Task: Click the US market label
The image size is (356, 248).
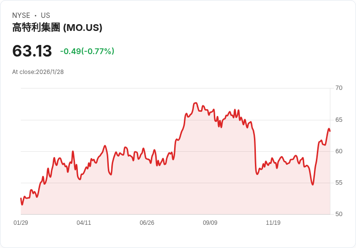Action: click(x=45, y=15)
